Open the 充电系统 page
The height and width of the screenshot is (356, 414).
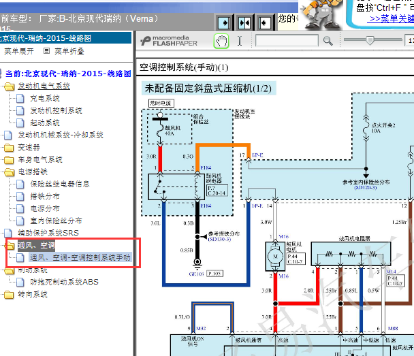coord(45,99)
